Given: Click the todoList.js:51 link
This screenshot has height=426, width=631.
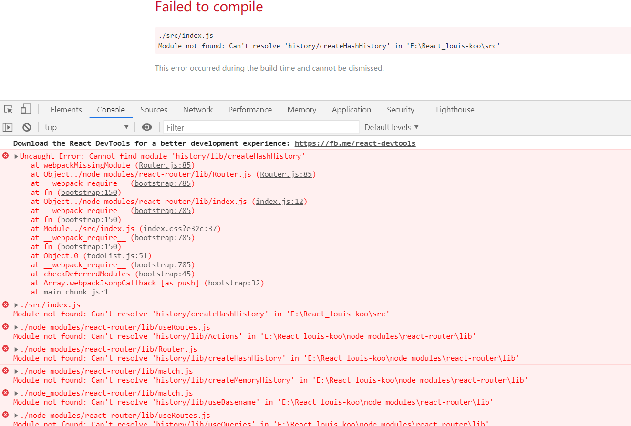Looking at the screenshot, I should click(x=117, y=255).
